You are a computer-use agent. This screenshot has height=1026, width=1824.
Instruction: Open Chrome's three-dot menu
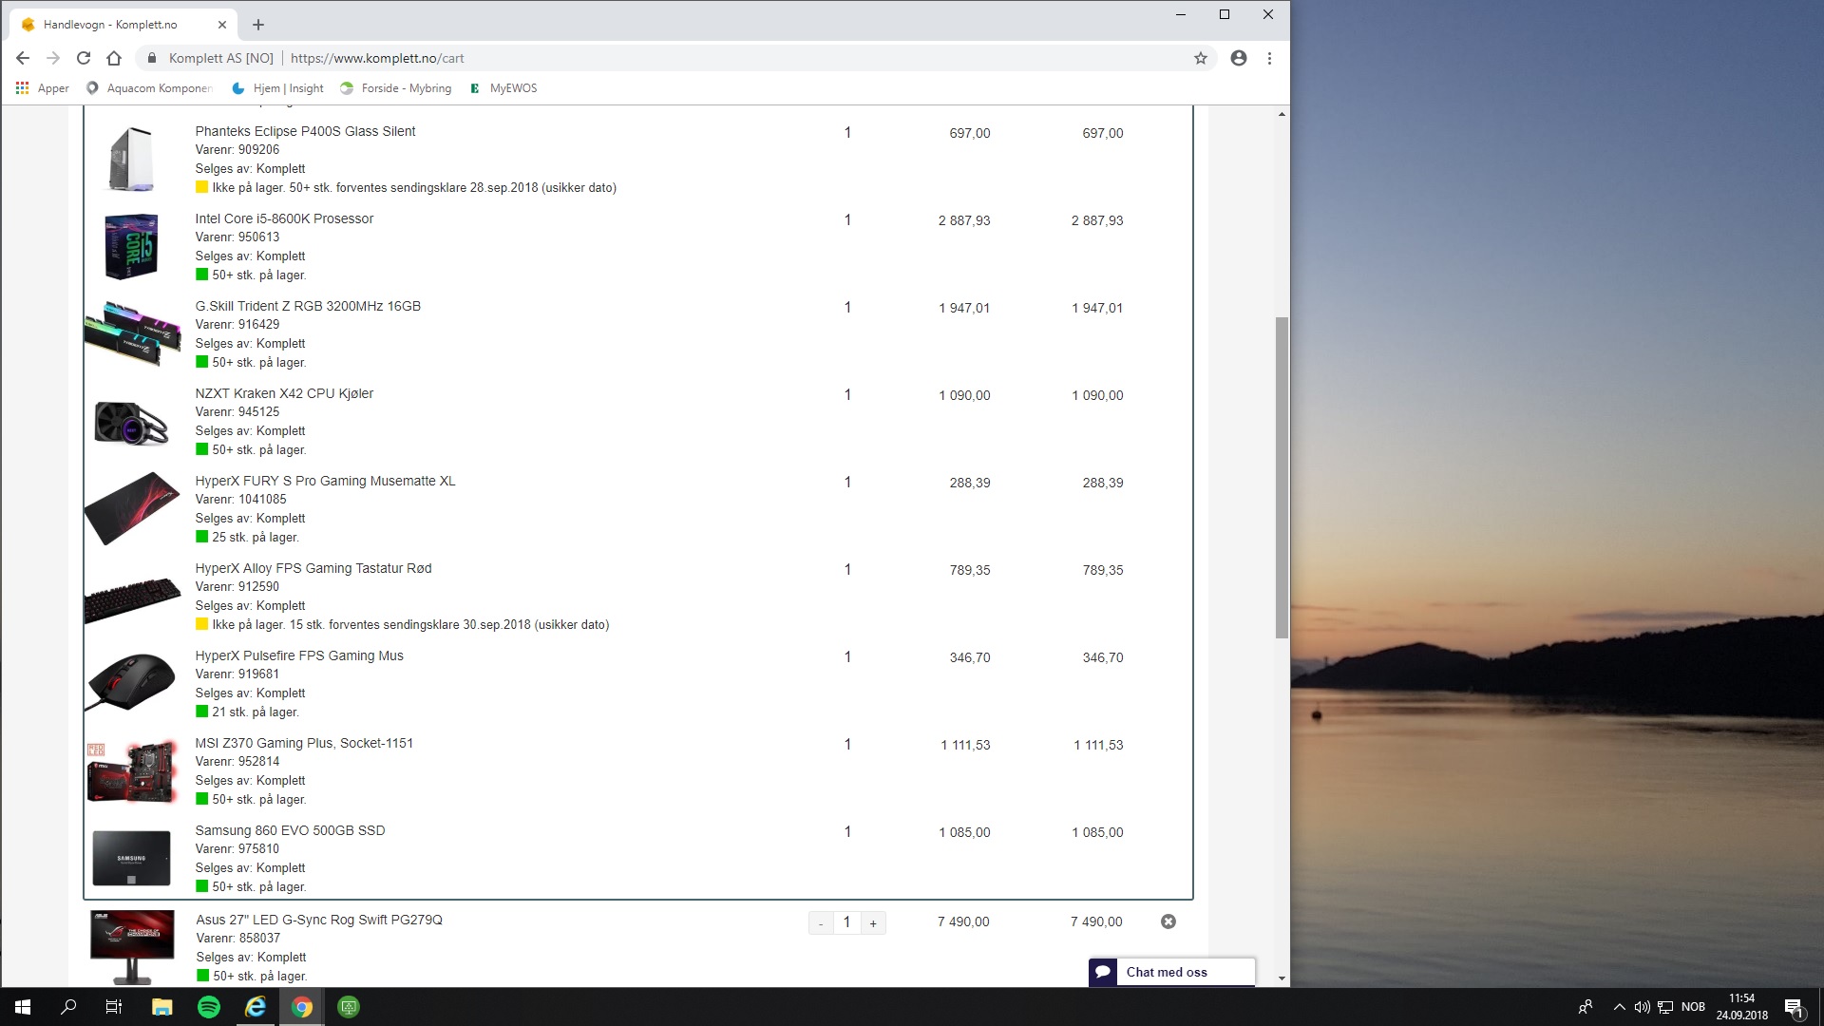click(1269, 58)
